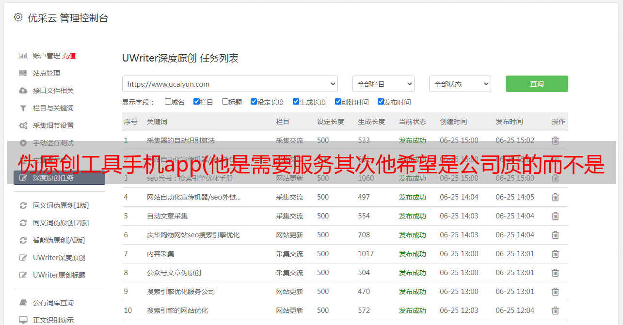Open 智能伪原创[AI版] in sidebar
Viewport: 623px width, 325px height.
[59, 240]
